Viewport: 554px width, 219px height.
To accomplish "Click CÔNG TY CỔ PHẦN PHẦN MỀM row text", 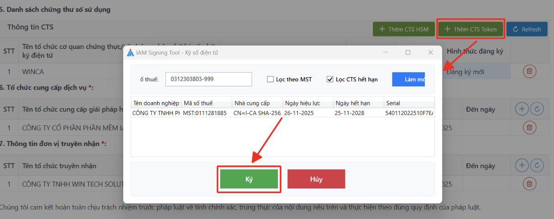I will click(72, 127).
